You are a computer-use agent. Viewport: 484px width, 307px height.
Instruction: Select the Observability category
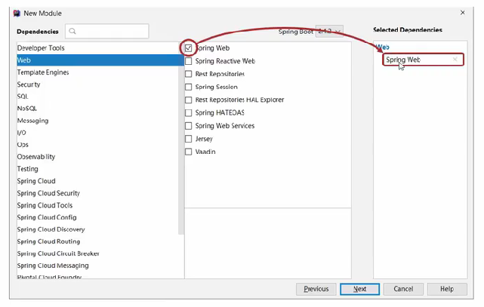(99, 157)
